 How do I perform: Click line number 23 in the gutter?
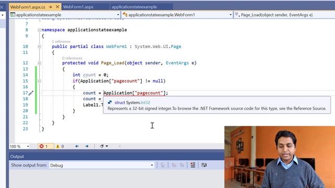click(26, 129)
